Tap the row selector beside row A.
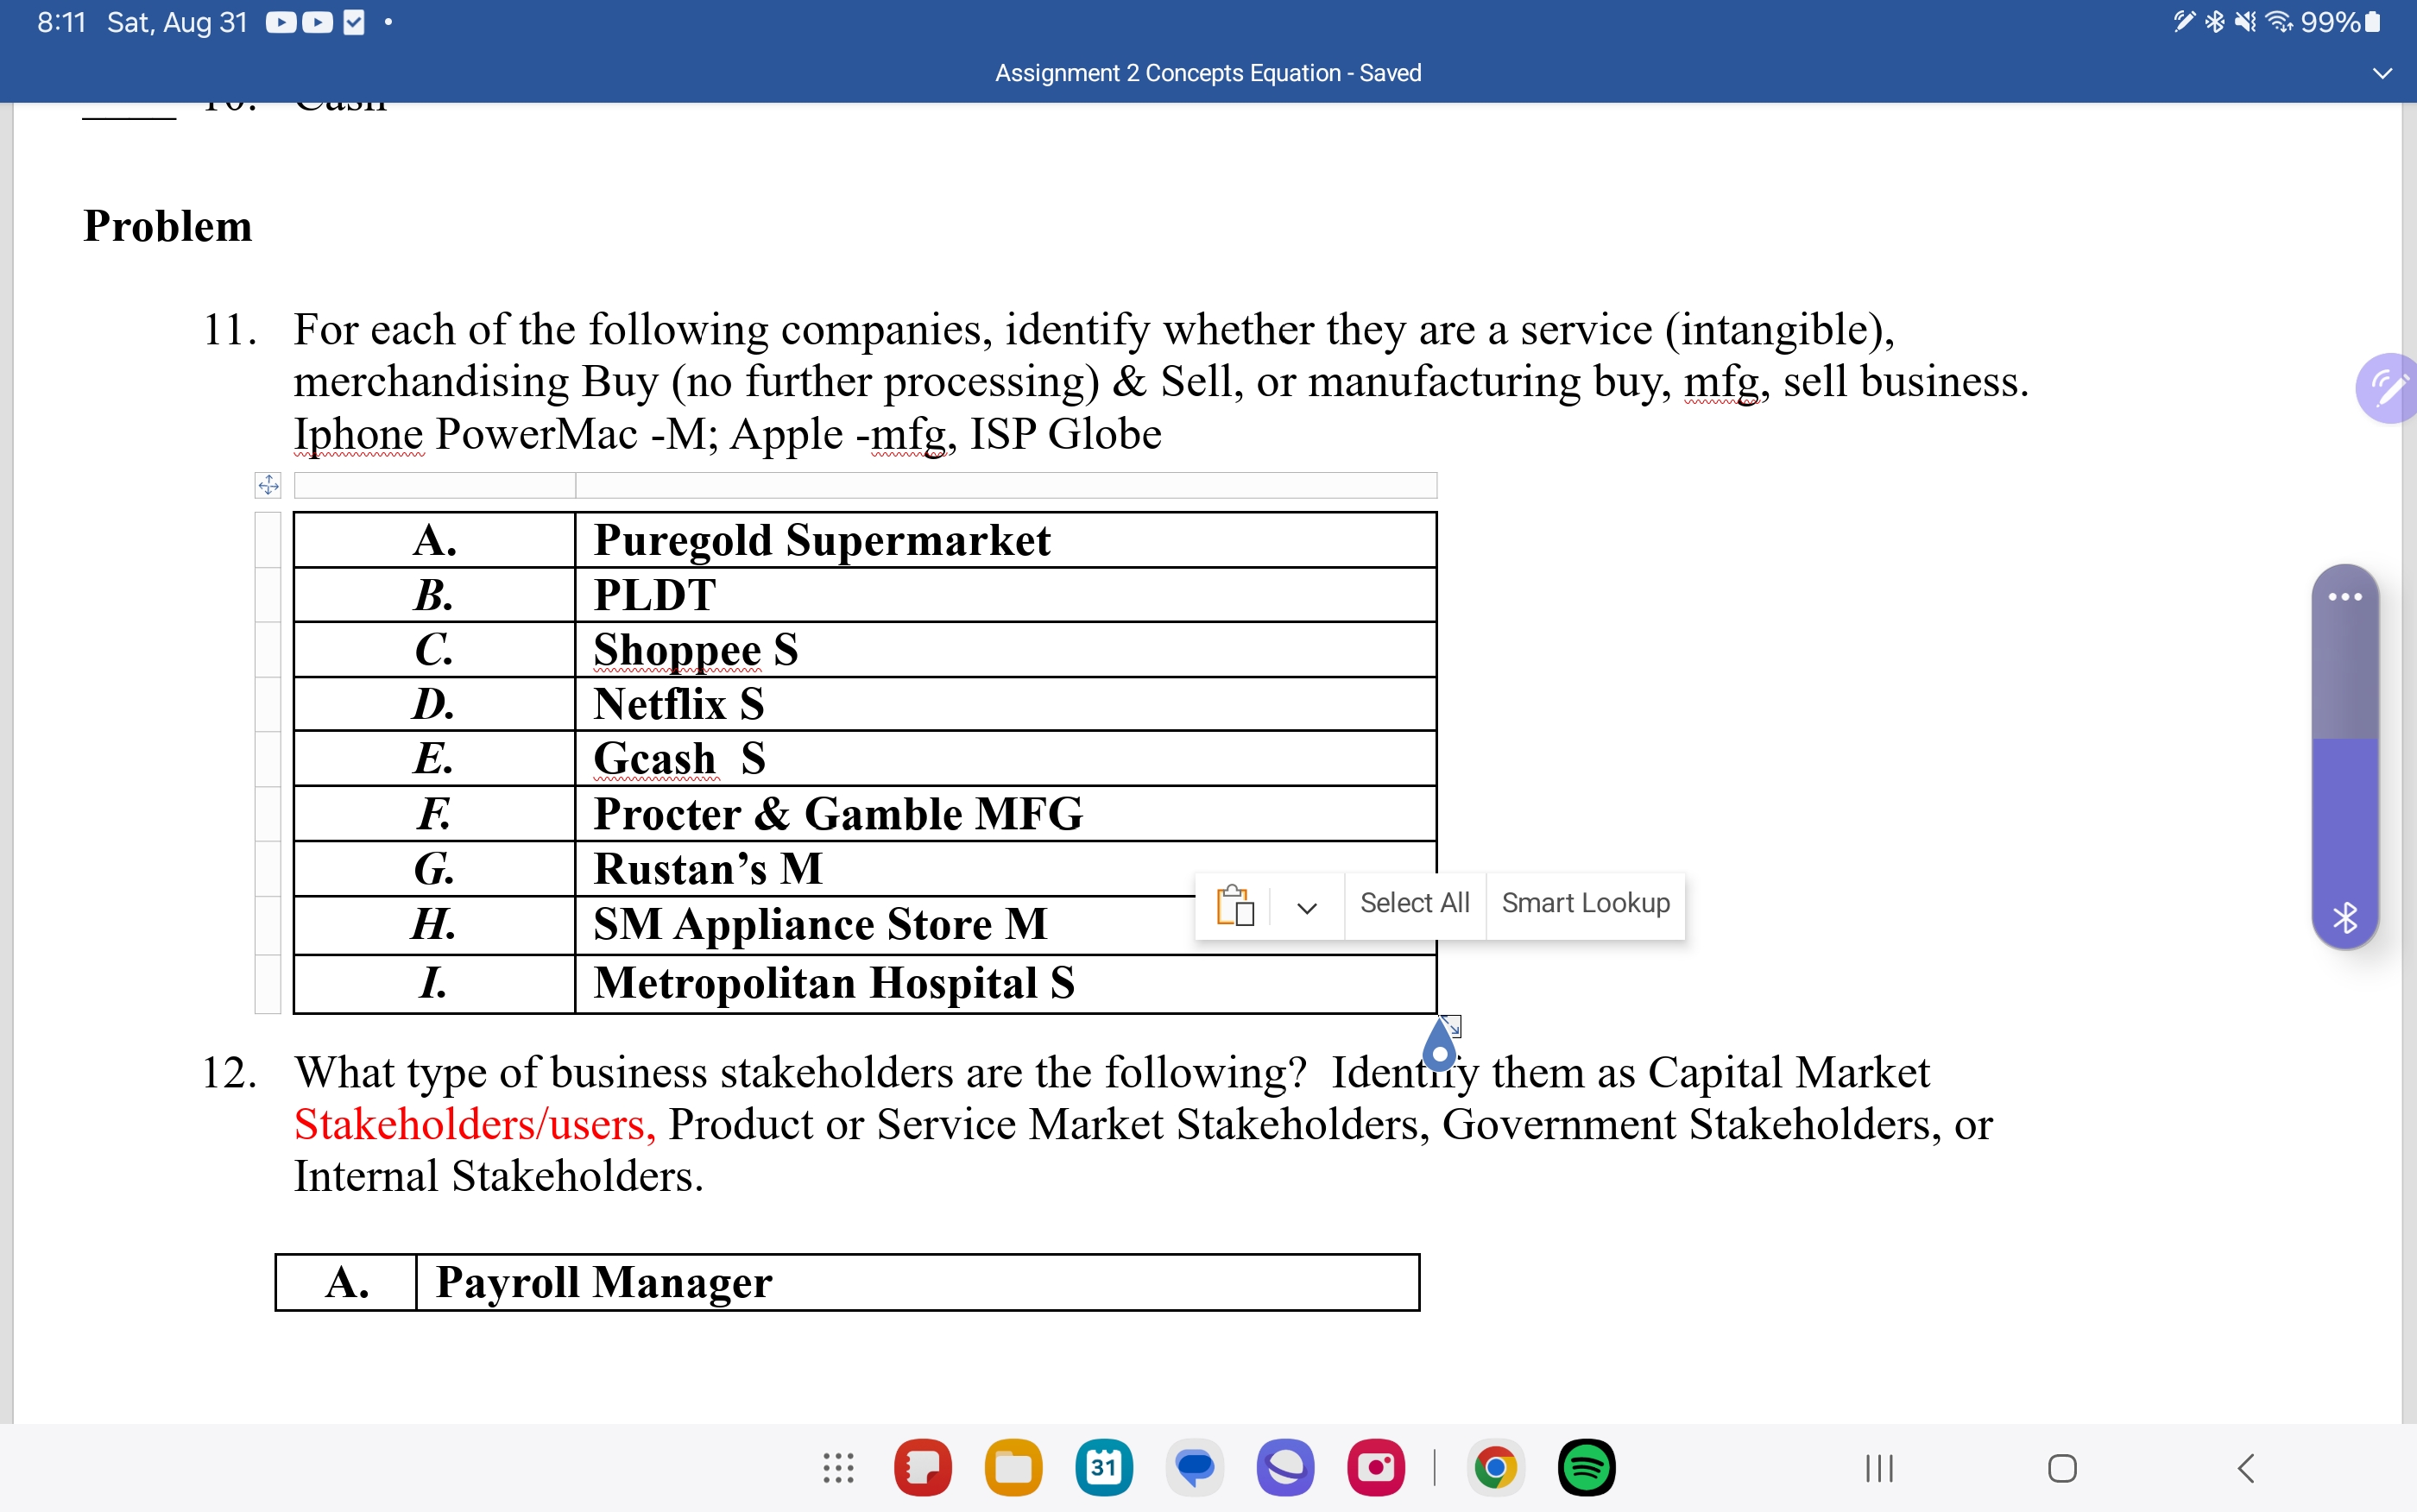 (268, 540)
